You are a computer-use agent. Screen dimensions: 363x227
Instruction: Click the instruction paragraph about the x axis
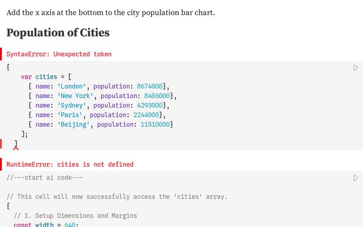[111, 12]
